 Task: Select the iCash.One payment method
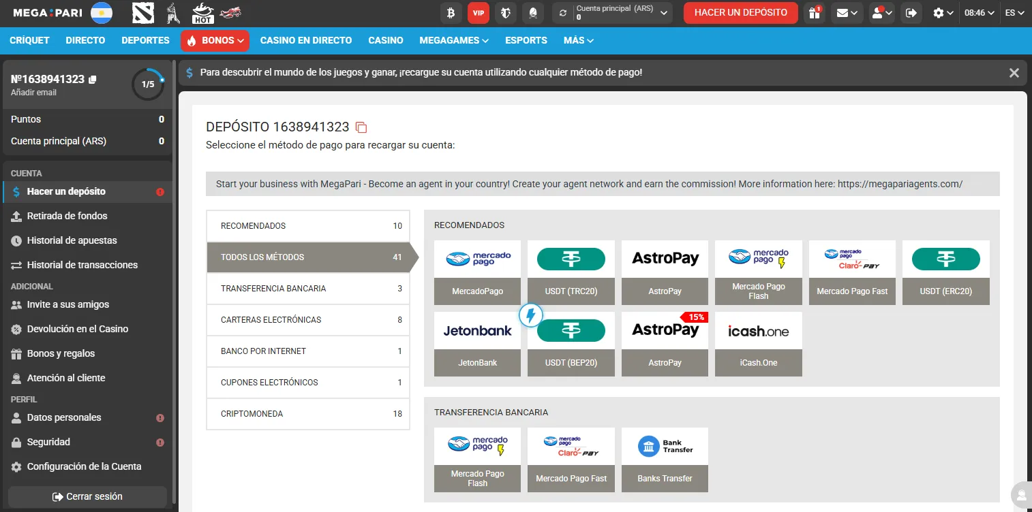(759, 344)
